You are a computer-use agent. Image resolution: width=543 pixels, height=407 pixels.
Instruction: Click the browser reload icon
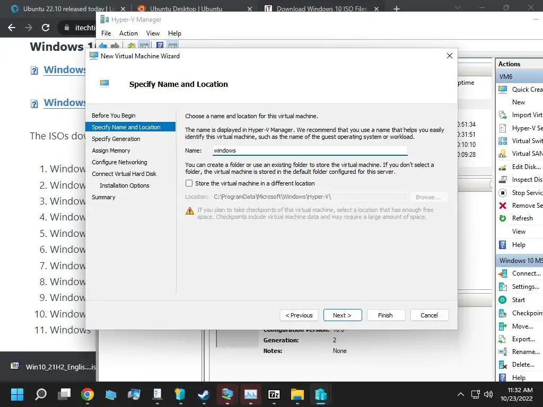tap(46, 28)
